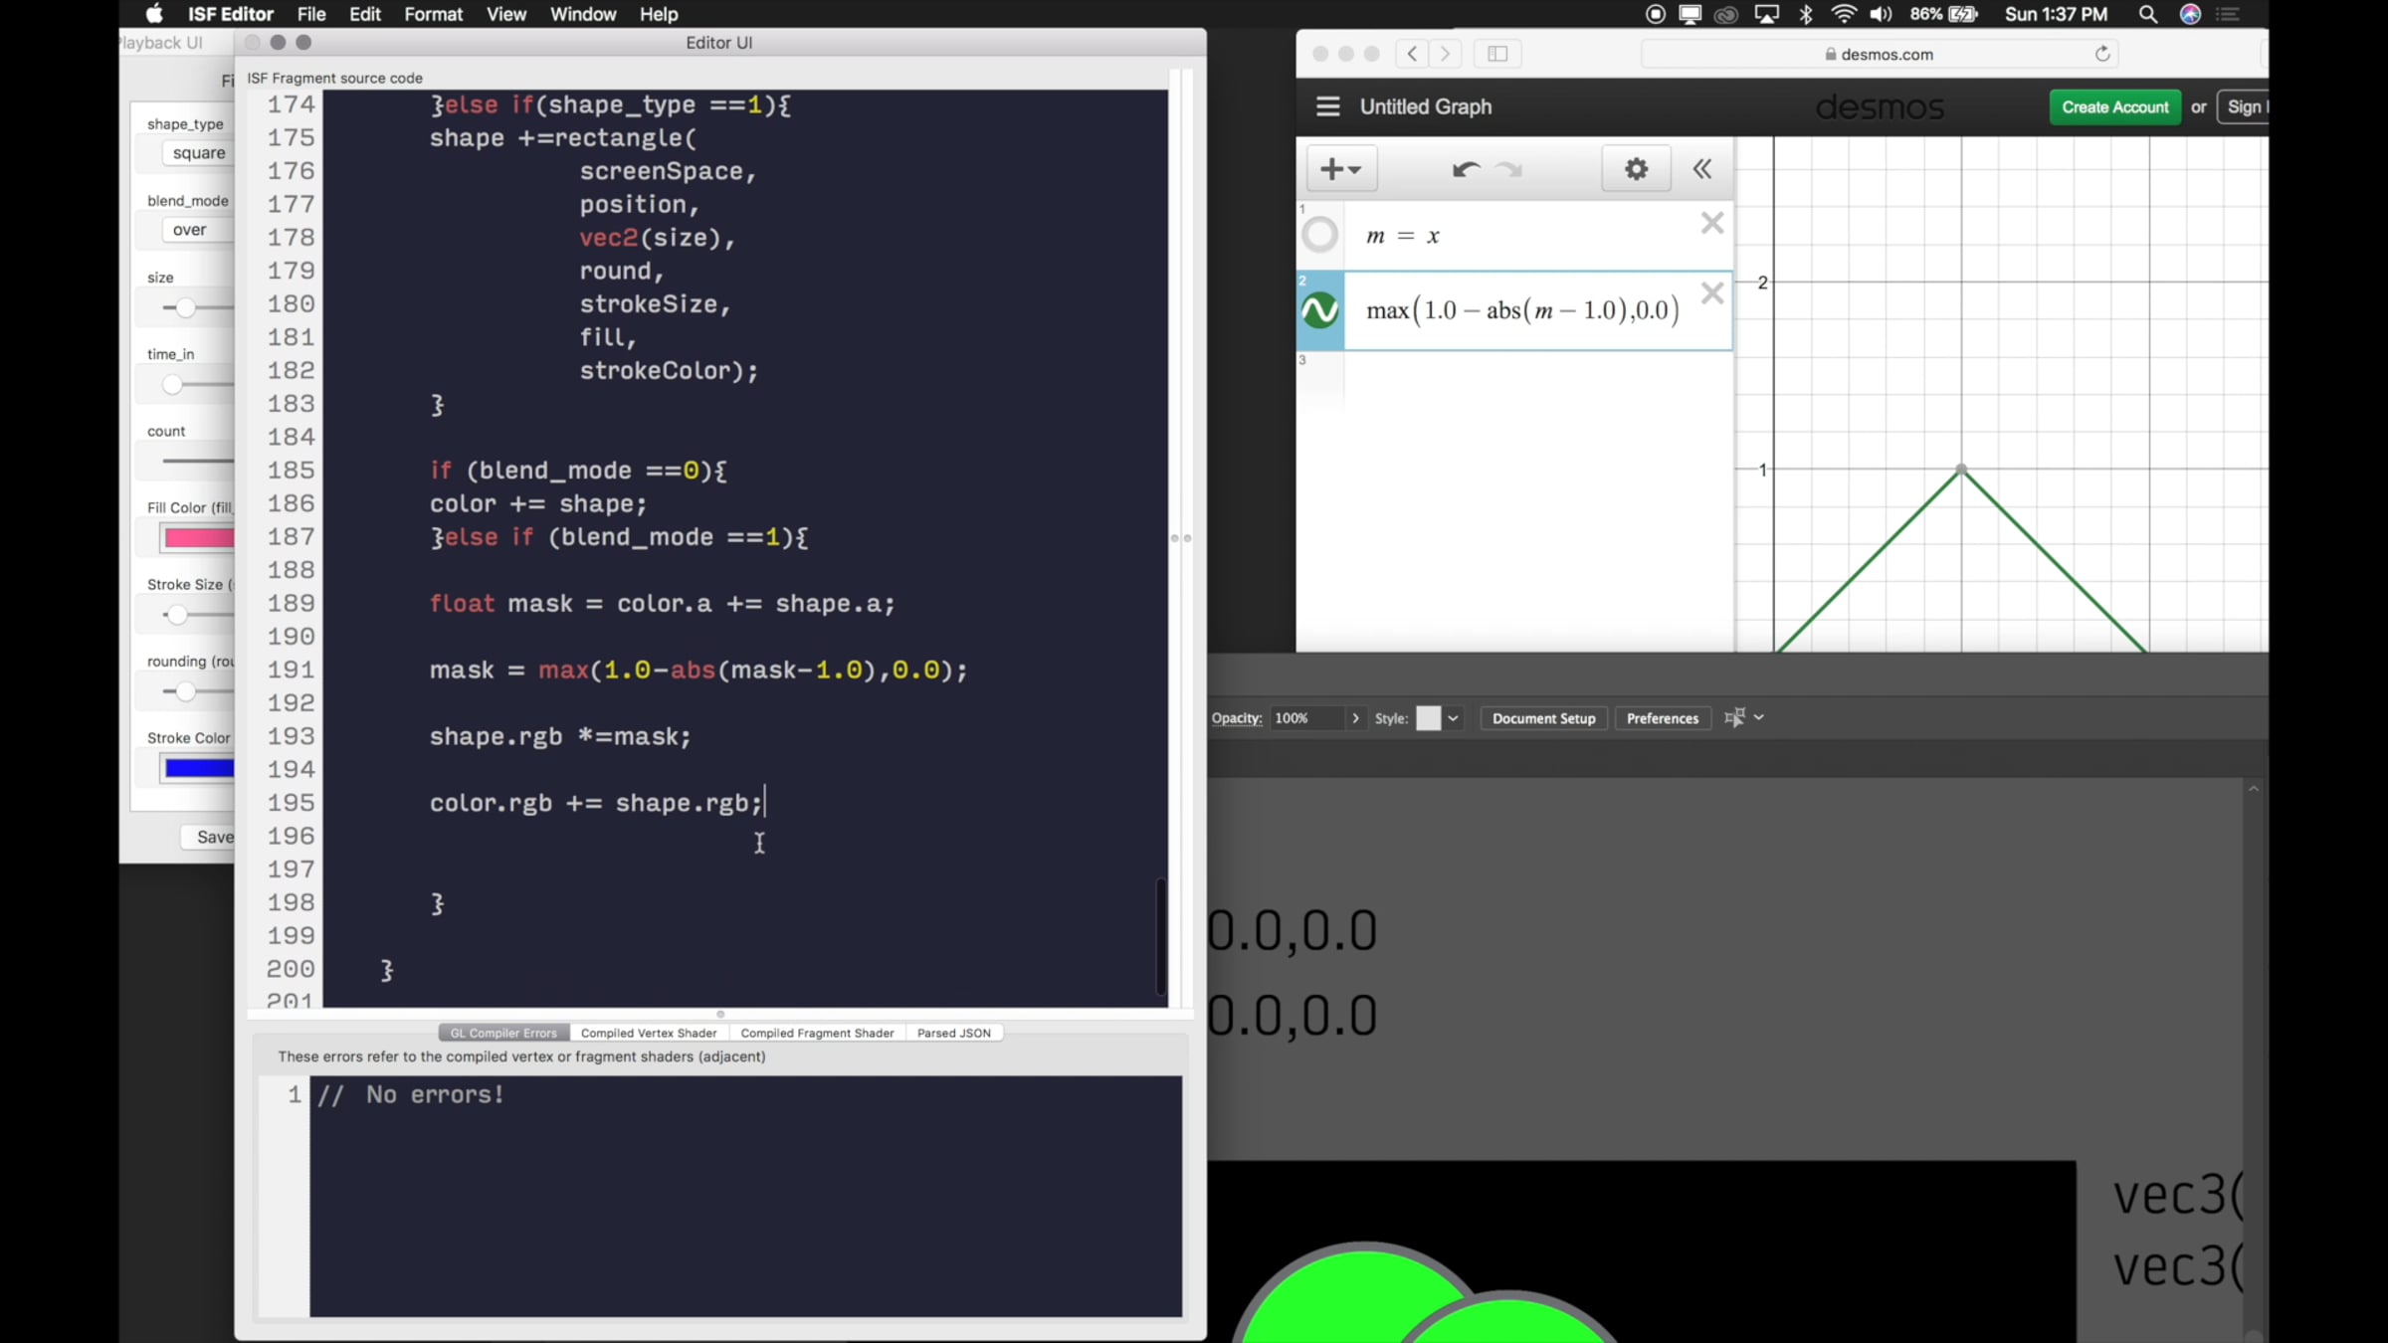Click the align-to selection icon dropdown

coord(1743,717)
